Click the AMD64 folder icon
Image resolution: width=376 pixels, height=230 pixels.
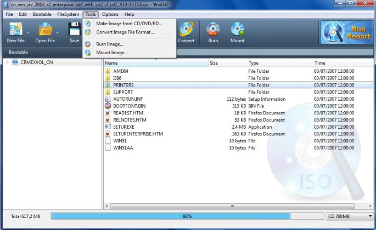[x=108, y=71]
